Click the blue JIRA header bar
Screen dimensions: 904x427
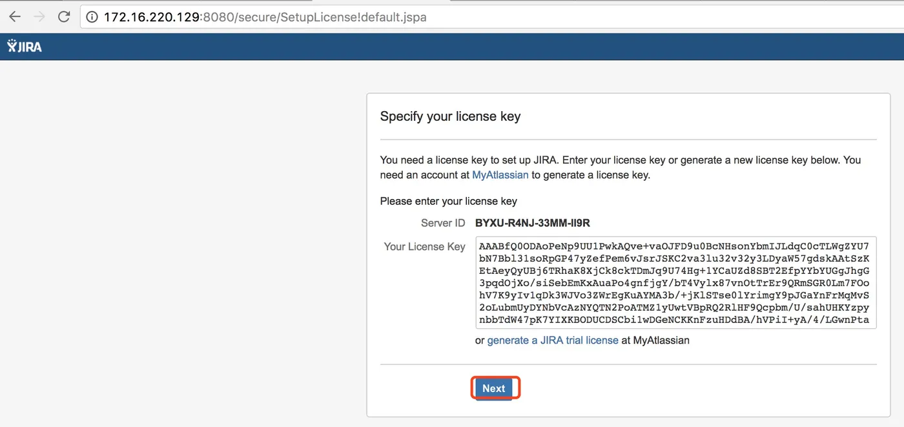[x=452, y=47]
